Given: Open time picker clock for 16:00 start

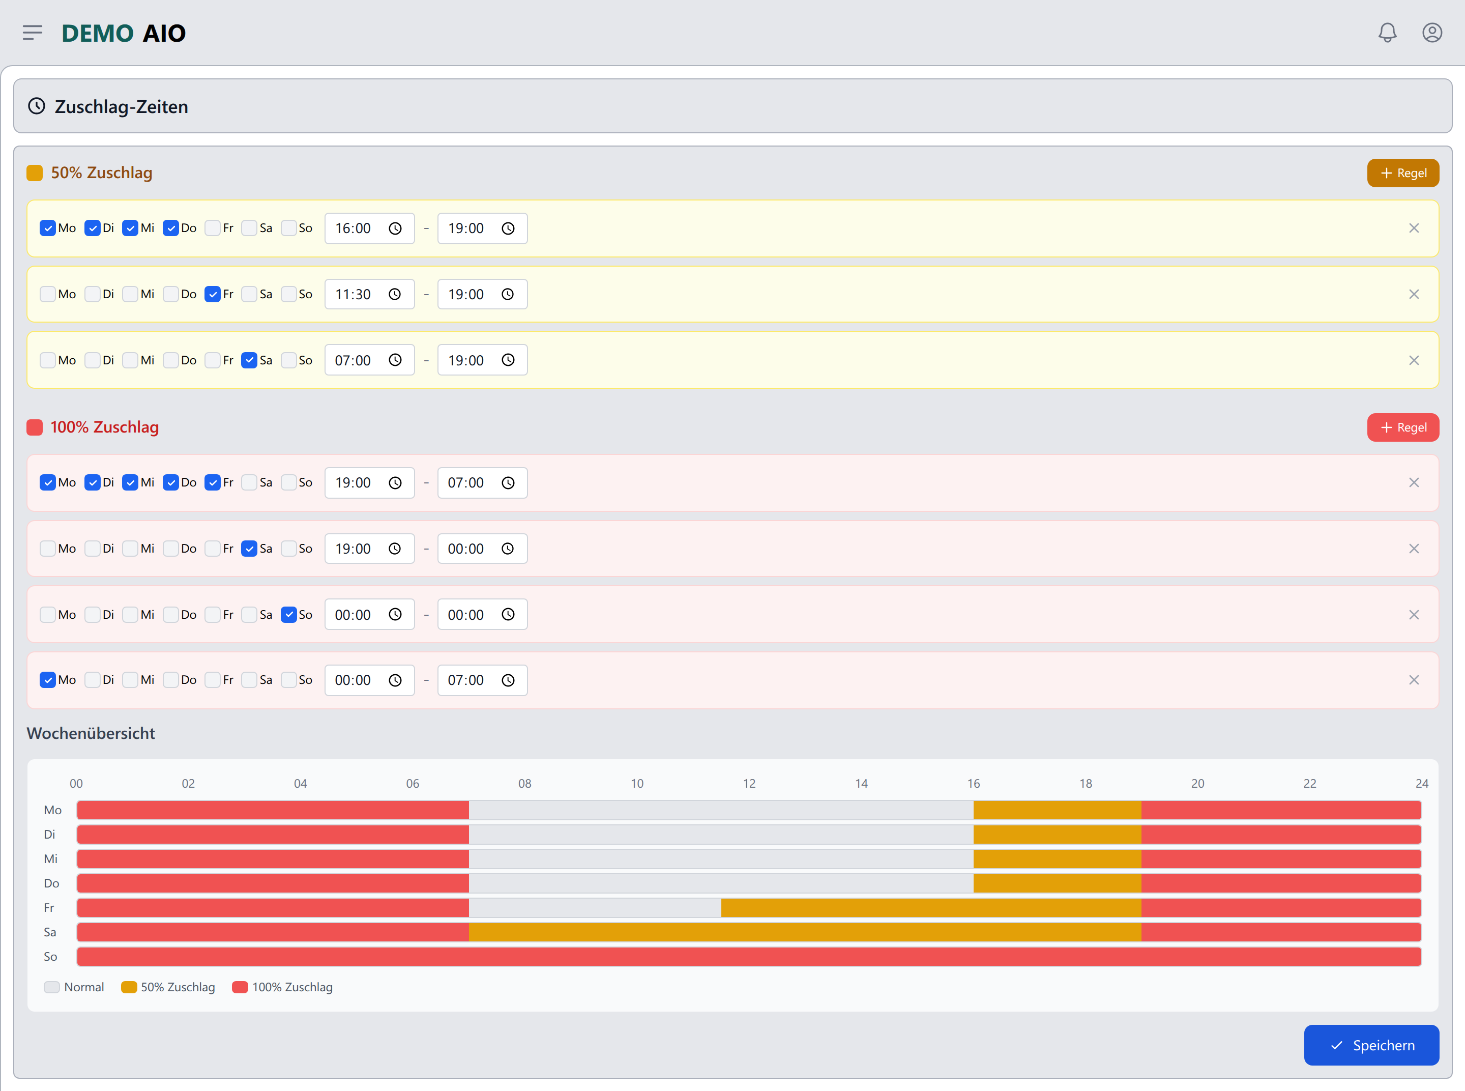Looking at the screenshot, I should [x=395, y=228].
